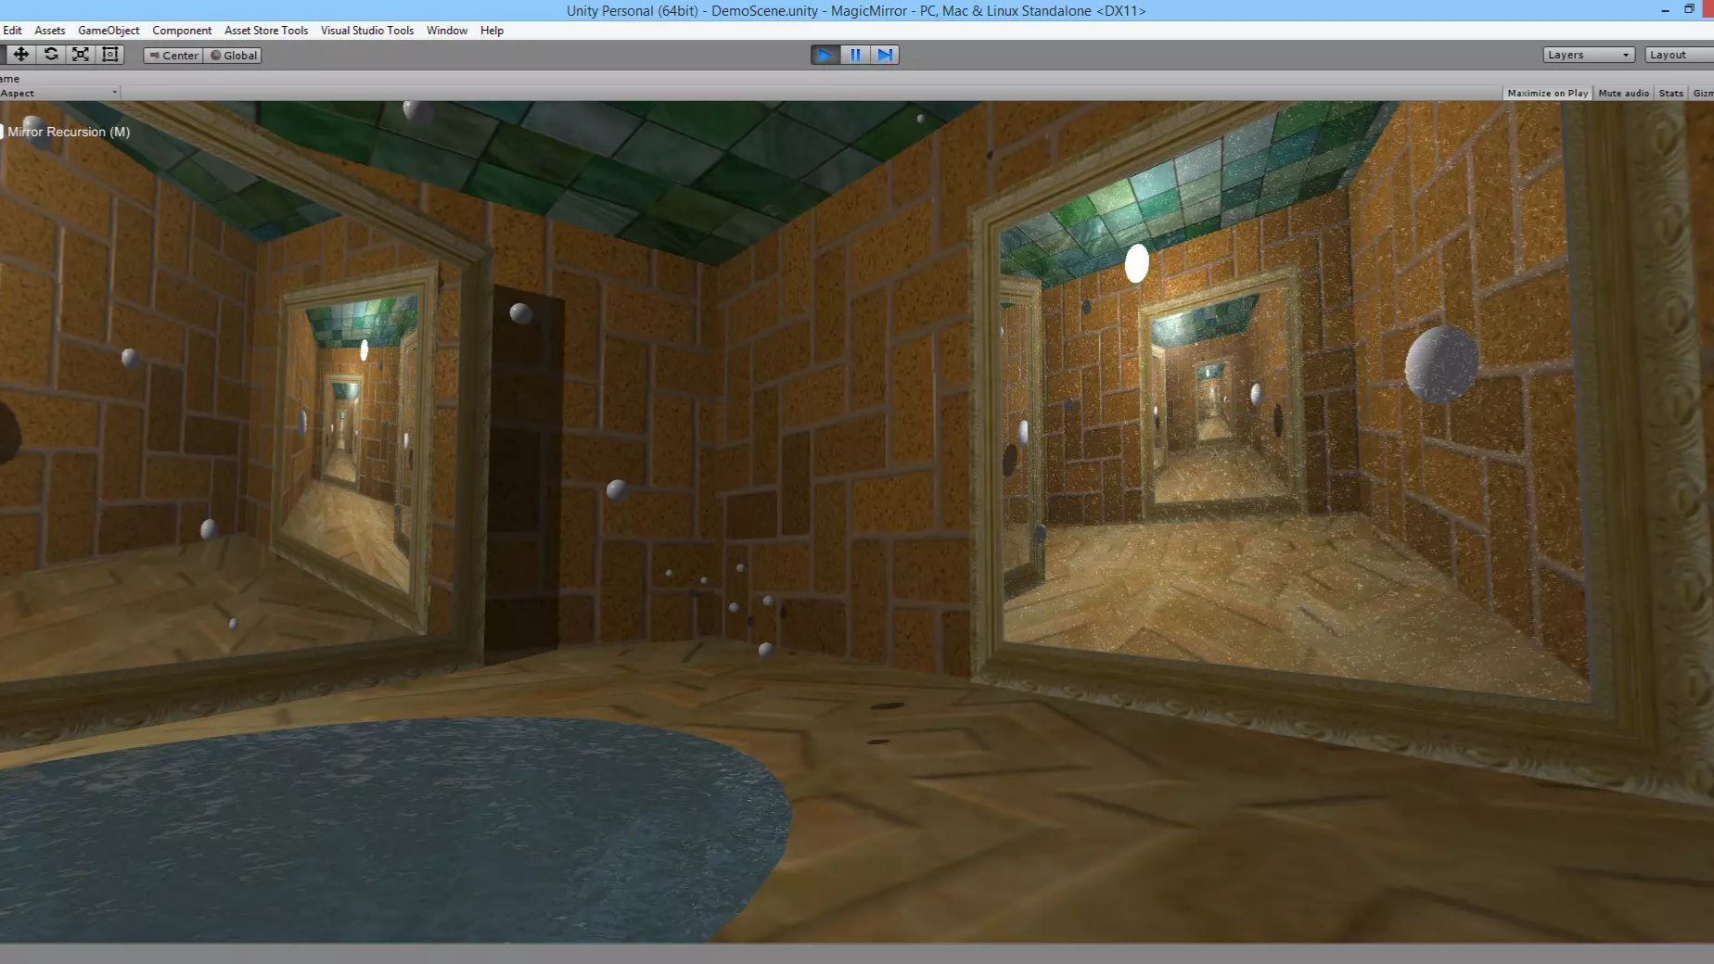Toggle Mute audio
The height and width of the screenshot is (964, 1714).
coord(1622,93)
